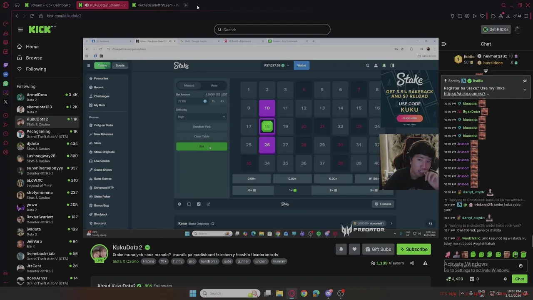Open the stake.games link in pinned message
Image resolution: width=533 pixels, height=300 pixels.
(x=466, y=94)
